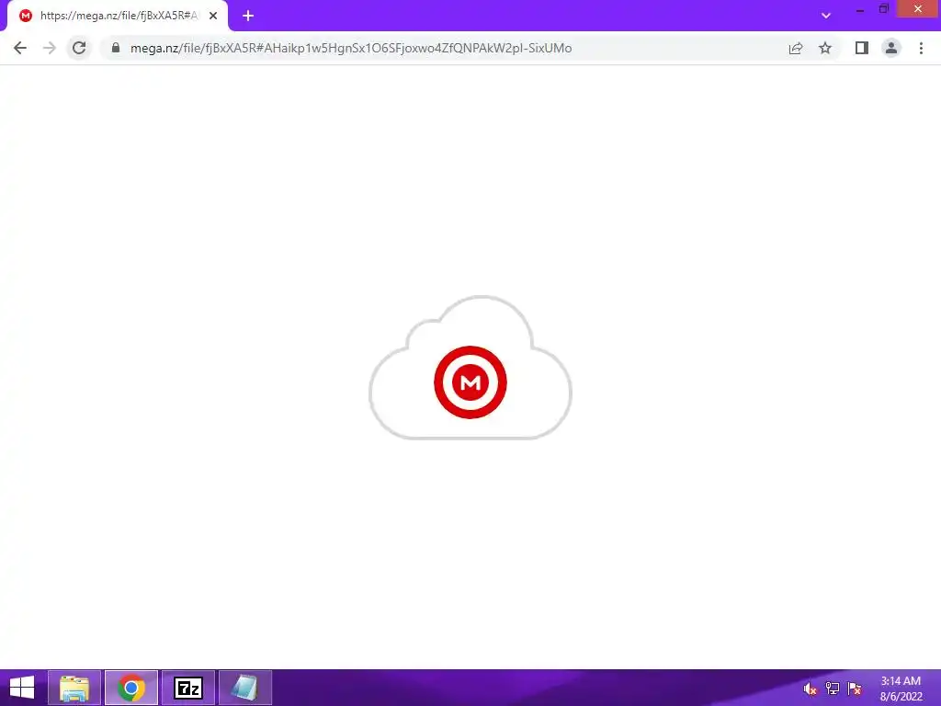Close the Chrome window
Screen dimensions: 941x706
918,9
